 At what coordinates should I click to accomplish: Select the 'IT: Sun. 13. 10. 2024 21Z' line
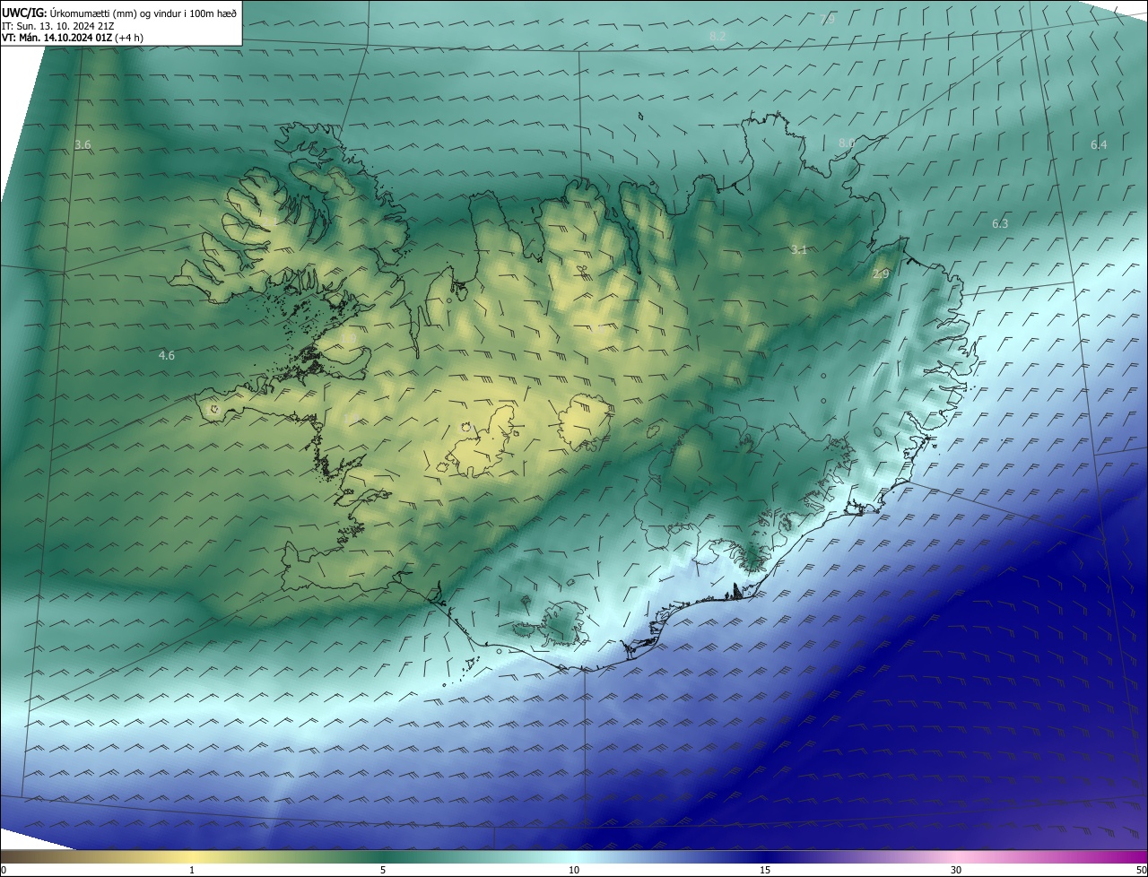pyautogui.click(x=58, y=26)
